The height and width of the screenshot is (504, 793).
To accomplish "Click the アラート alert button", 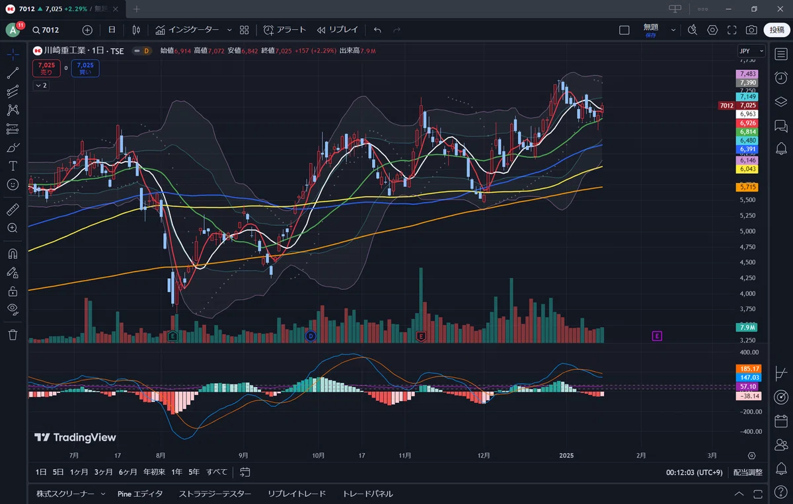I will [x=285, y=30].
